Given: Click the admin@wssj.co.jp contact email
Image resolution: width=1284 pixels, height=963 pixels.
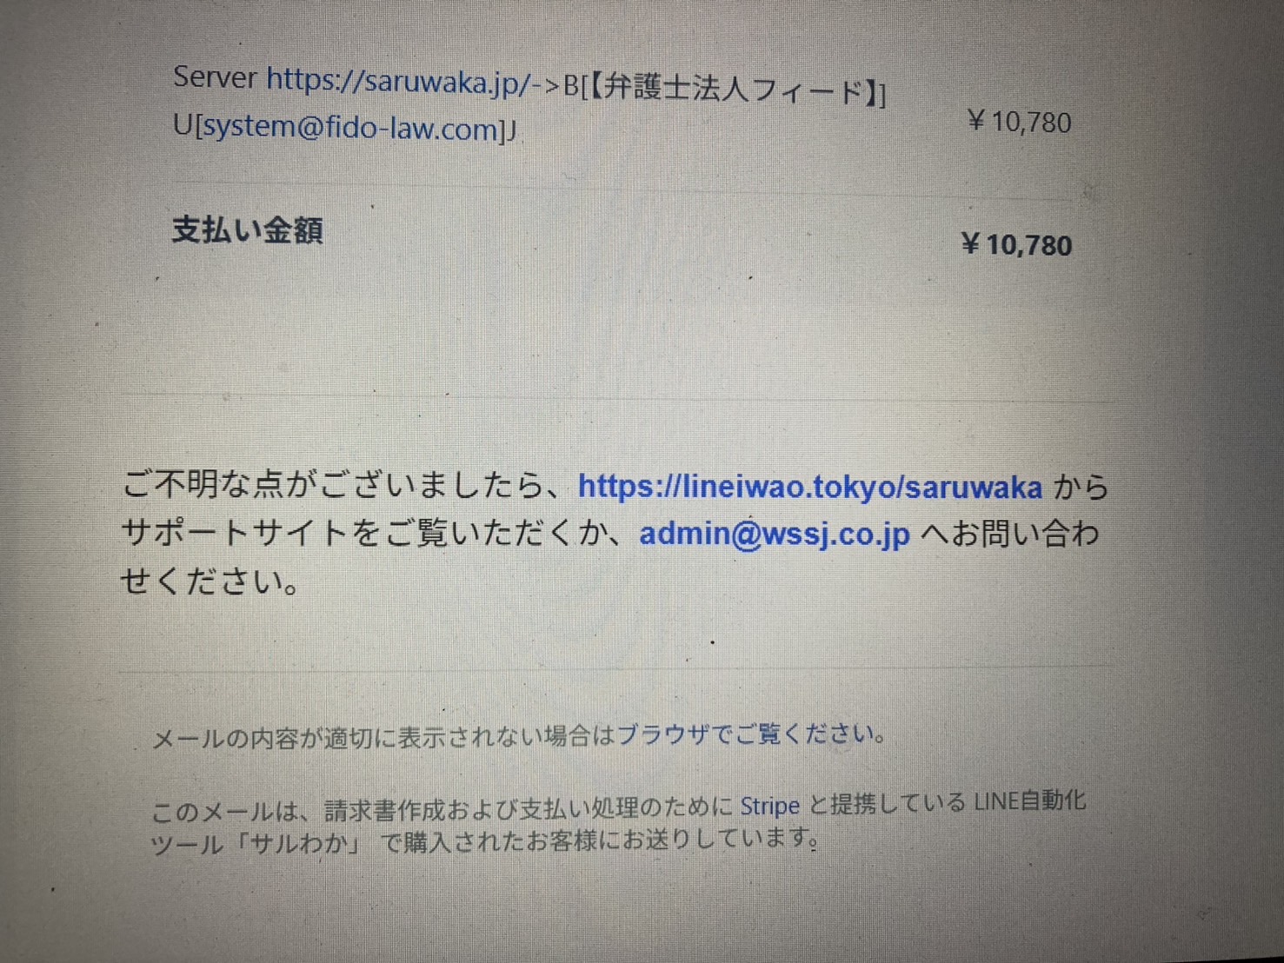Looking at the screenshot, I should (775, 534).
